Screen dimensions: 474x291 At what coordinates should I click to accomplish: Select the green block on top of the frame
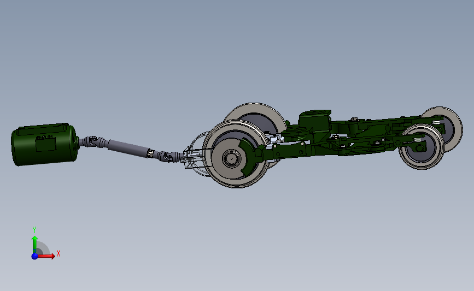[314, 122]
